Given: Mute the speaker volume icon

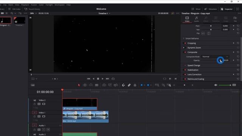Looking at the screenshot, I should click(x=216, y=85).
